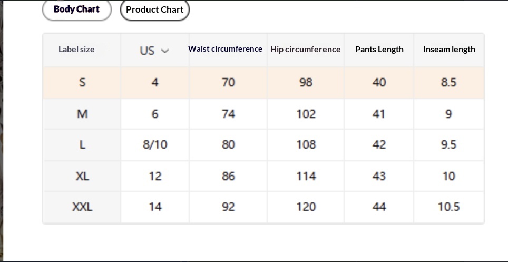
Task: Select the S label size row
Action: (x=82, y=82)
